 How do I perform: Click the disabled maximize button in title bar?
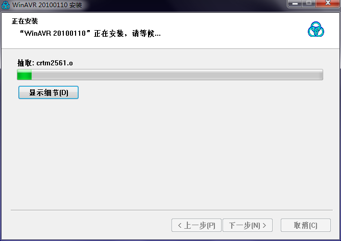pos(309,3)
